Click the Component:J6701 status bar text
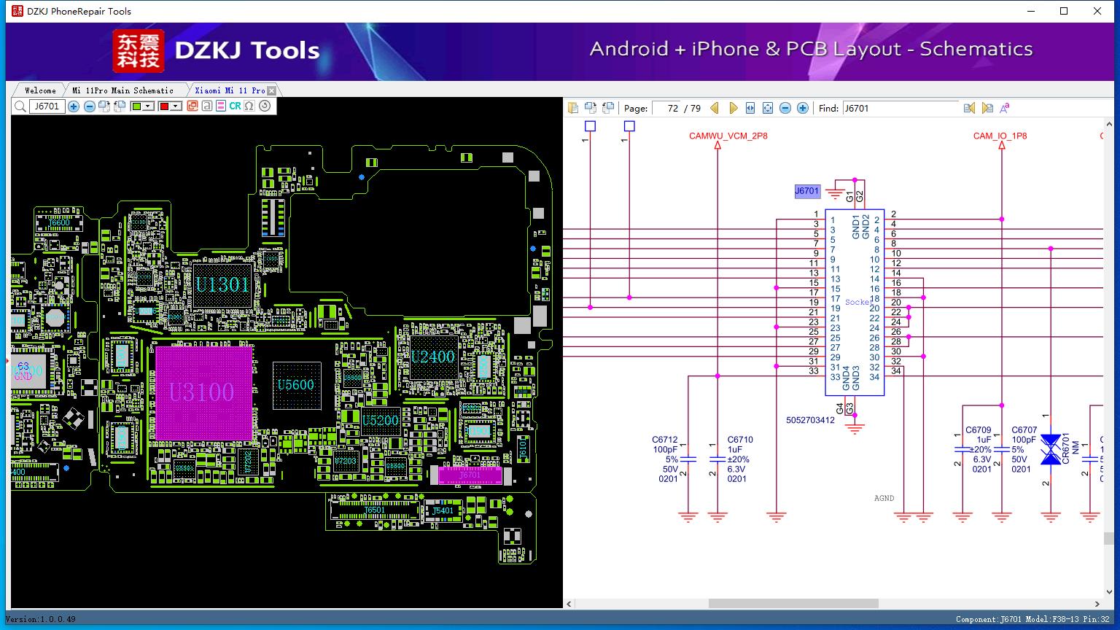Image resolution: width=1120 pixels, height=630 pixels. point(989,619)
